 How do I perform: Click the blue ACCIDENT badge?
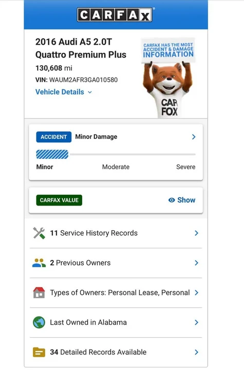(x=54, y=137)
